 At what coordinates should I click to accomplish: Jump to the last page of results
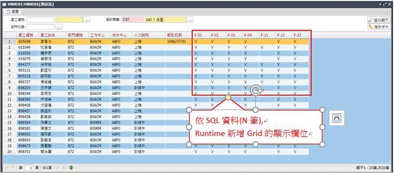point(64,168)
